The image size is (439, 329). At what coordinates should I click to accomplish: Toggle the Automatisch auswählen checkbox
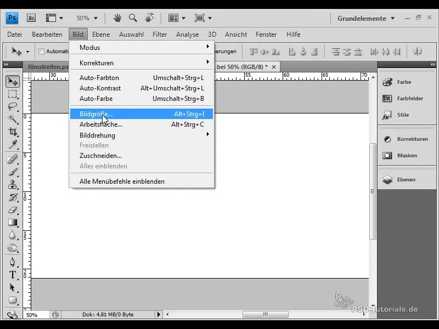(42, 51)
